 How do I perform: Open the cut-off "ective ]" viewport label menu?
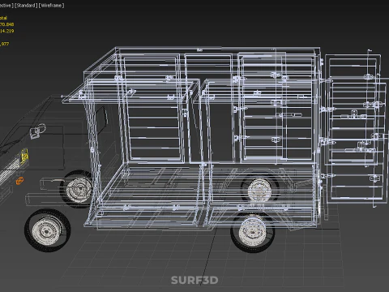(x=6, y=6)
